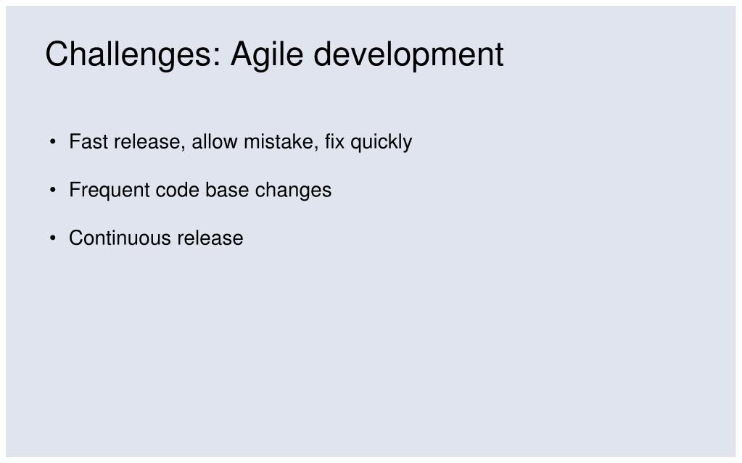Click the phrase 'fix quickly'
This screenshot has width=742, height=463.
(368, 142)
